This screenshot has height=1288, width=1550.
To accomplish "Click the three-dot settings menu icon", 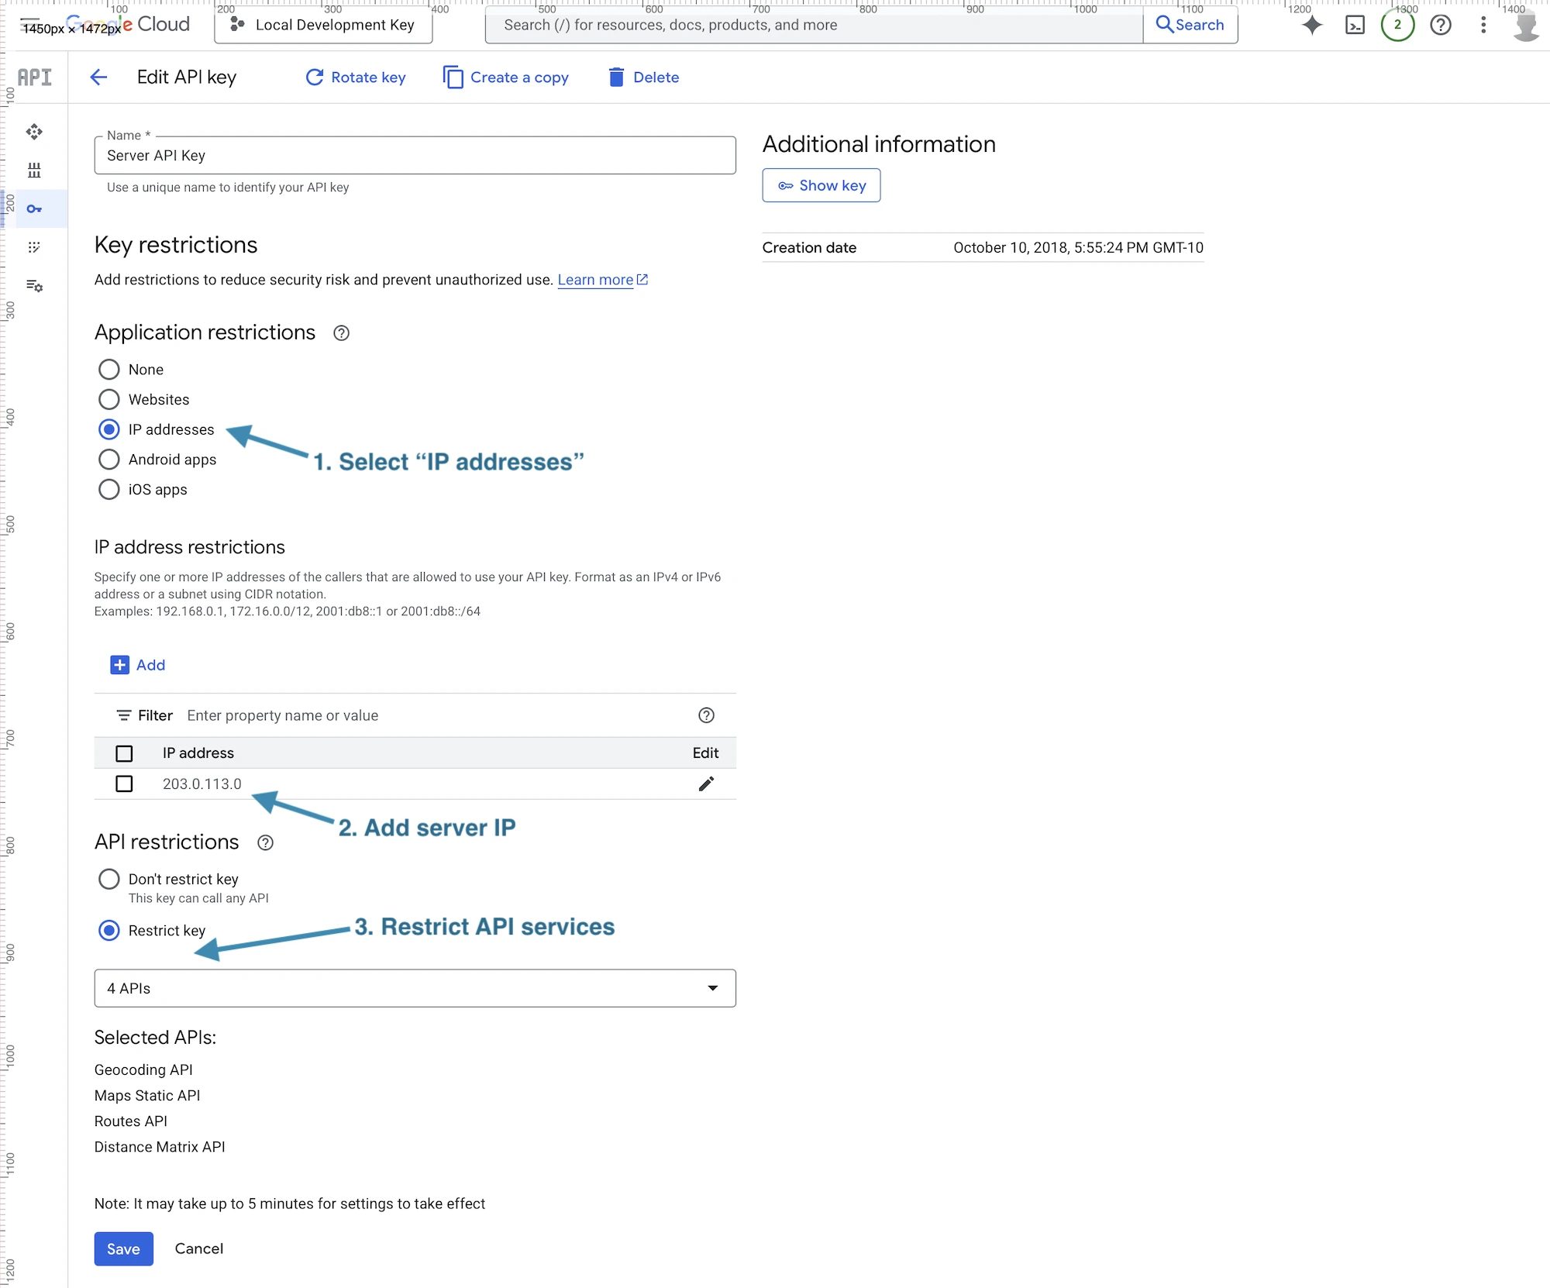I will pyautogui.click(x=1483, y=25).
